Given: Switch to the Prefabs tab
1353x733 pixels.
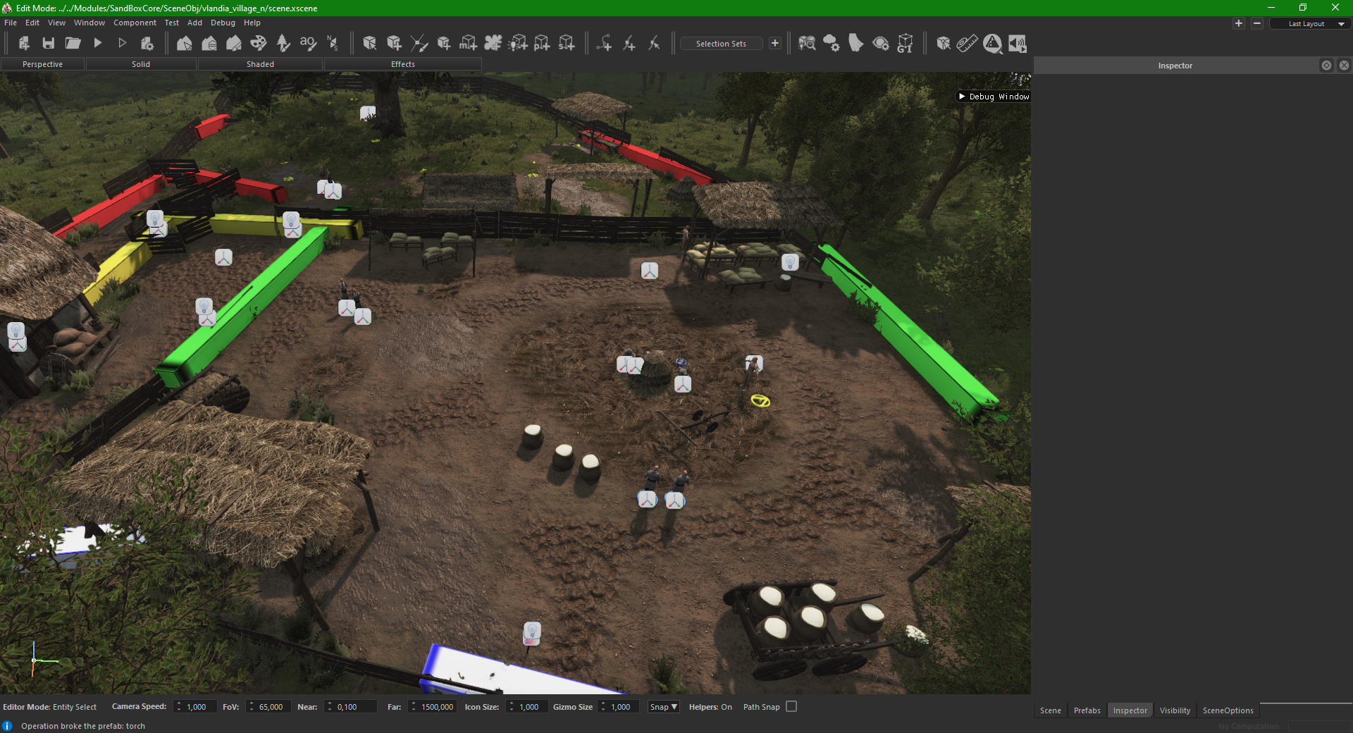Looking at the screenshot, I should tap(1087, 710).
